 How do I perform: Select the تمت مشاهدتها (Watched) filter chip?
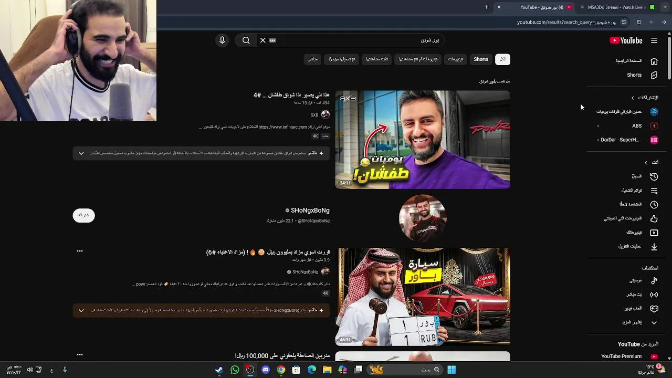(x=377, y=59)
